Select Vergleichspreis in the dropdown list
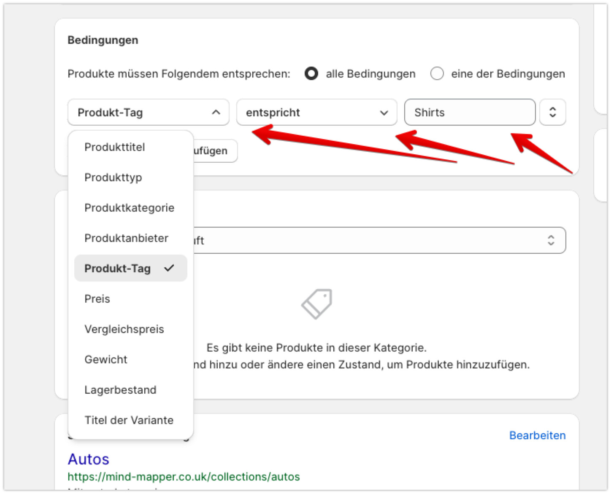 124,329
